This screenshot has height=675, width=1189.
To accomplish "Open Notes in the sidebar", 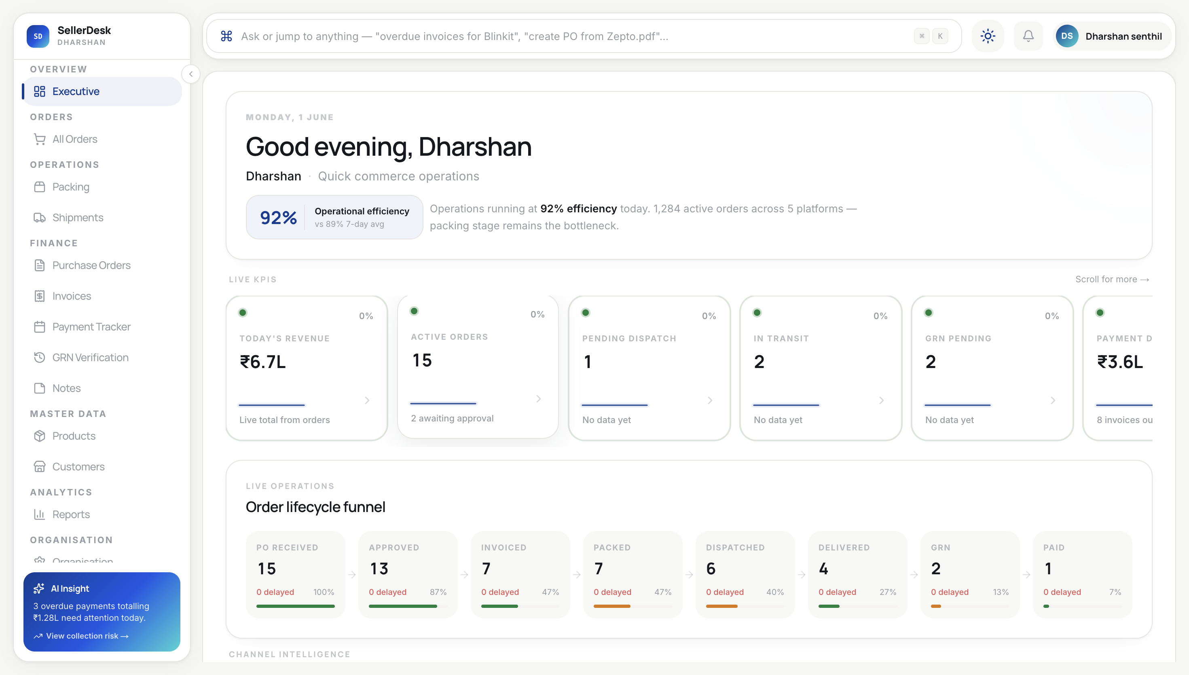I will pos(102,388).
